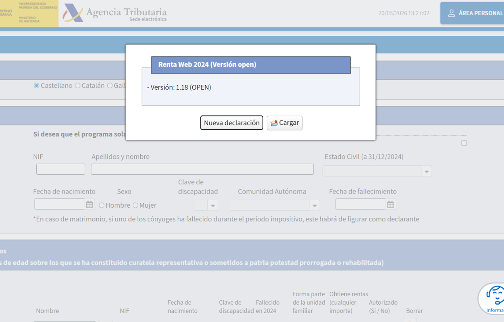504x322 pixels.
Task: Click the Fecha de nacimiento date field
Action: tap(59, 204)
